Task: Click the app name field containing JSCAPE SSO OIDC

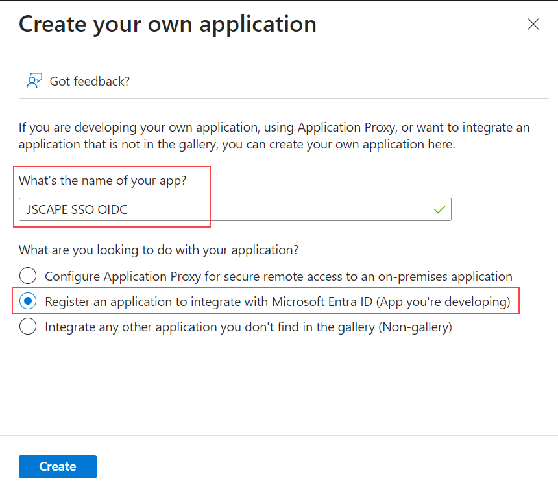Action: tap(235, 209)
